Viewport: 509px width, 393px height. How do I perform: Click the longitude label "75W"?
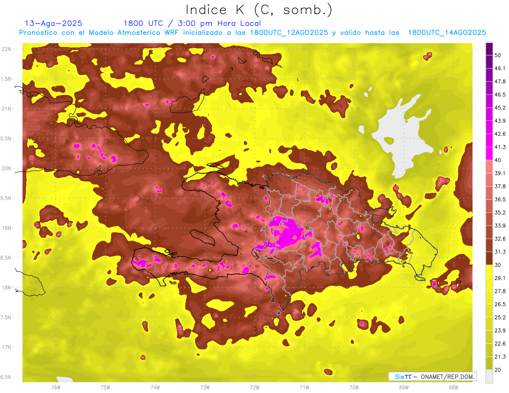click(106, 387)
